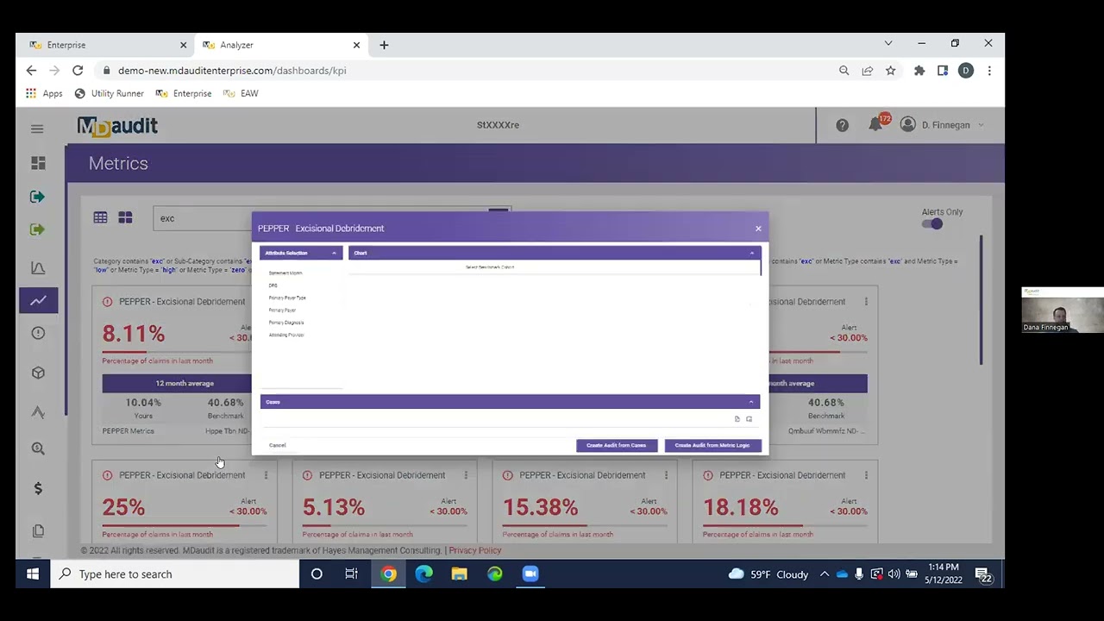The image size is (1104, 621).
Task: Open the alert circle sidebar icon
Action: click(38, 333)
